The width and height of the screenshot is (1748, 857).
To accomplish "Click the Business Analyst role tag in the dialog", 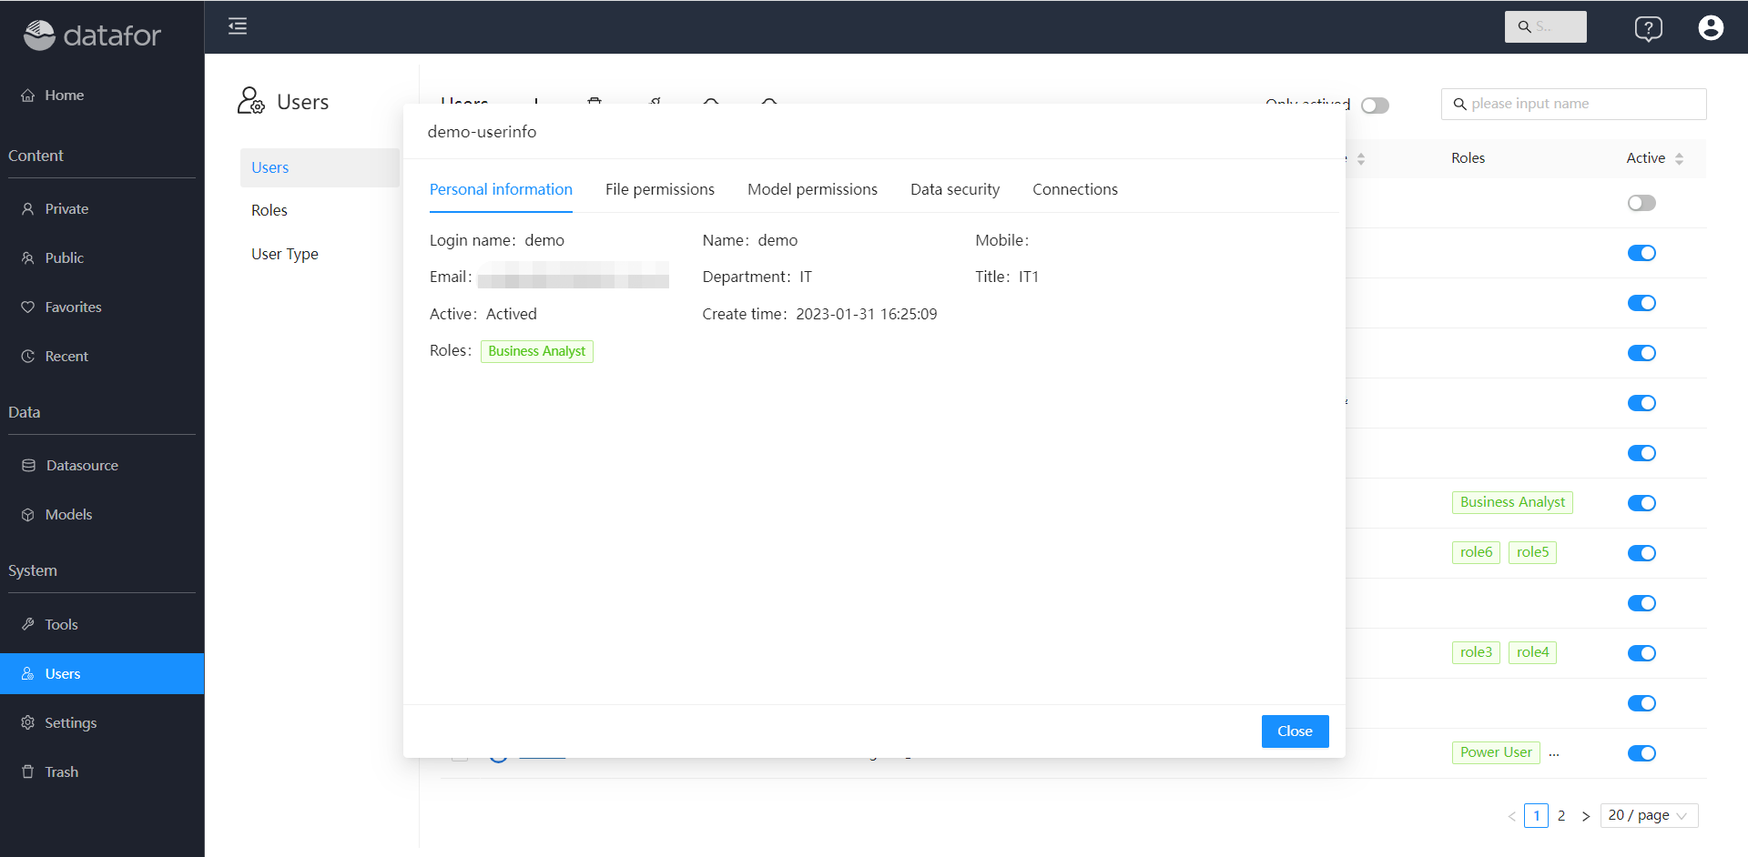I will coord(537,351).
